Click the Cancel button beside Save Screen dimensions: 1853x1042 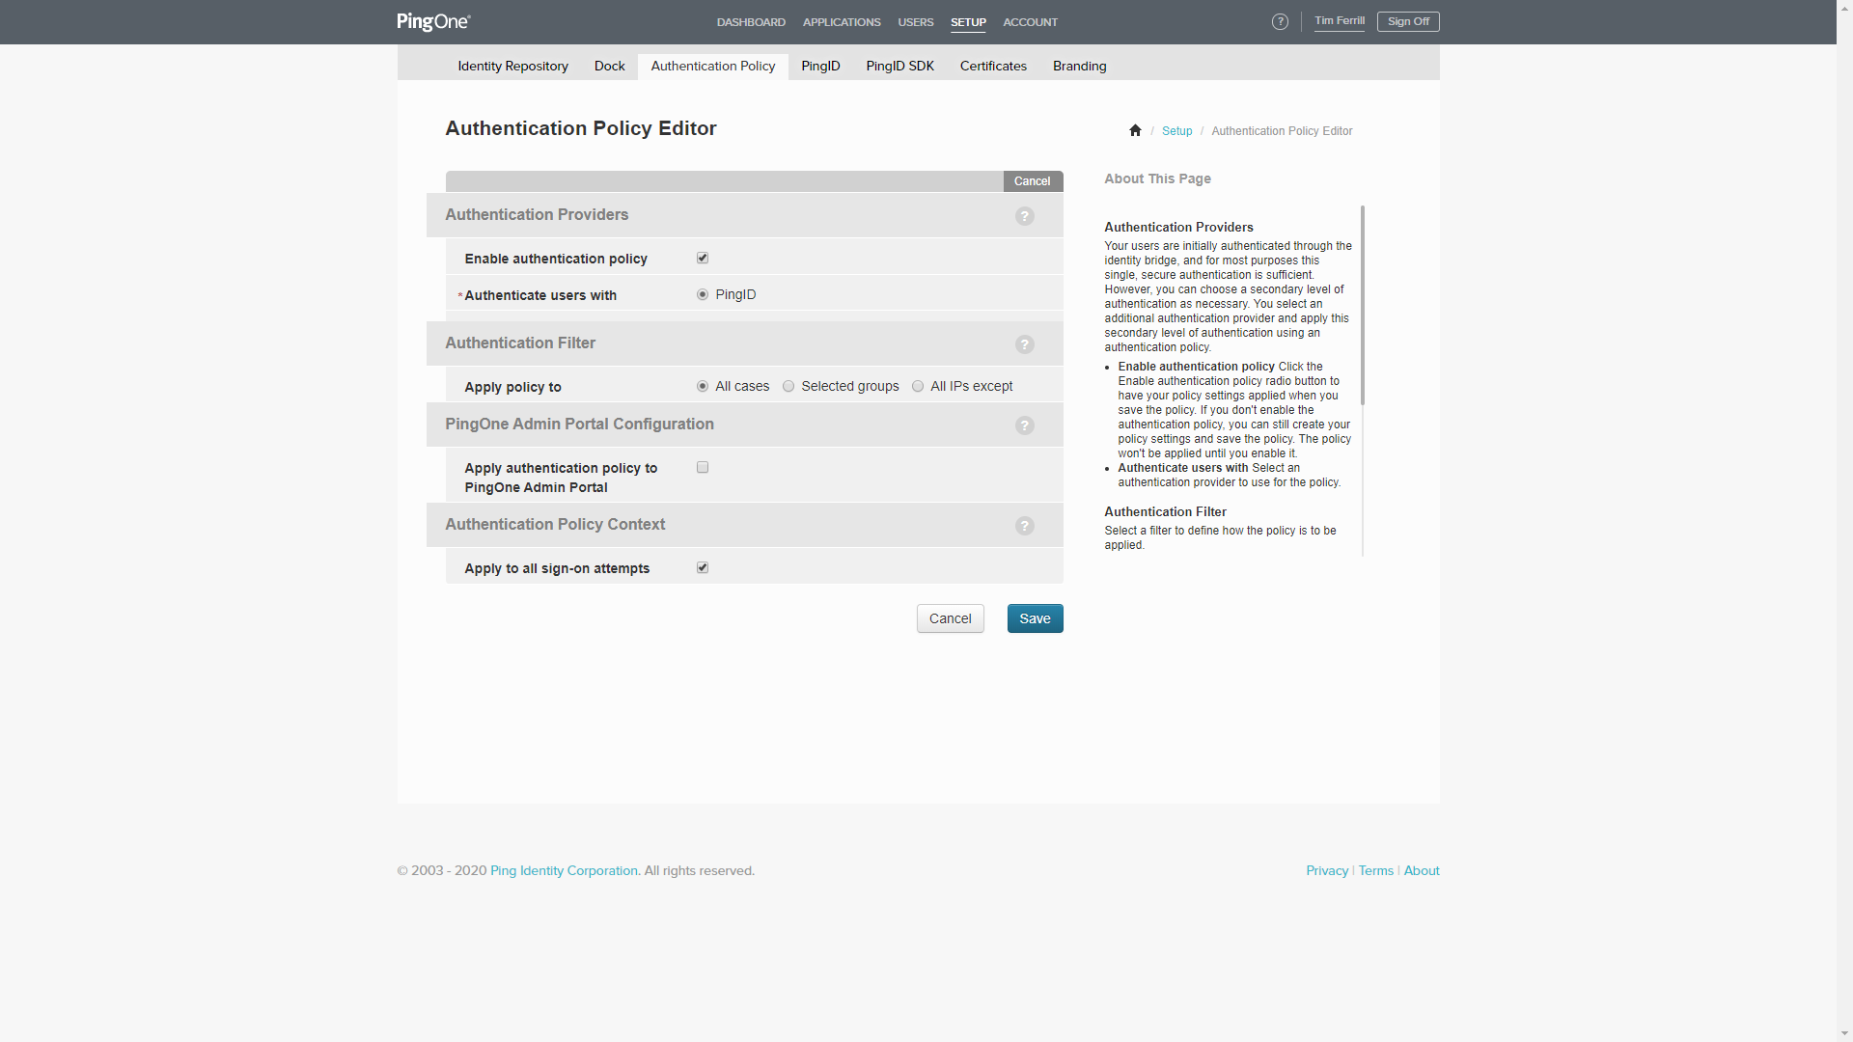click(x=951, y=618)
